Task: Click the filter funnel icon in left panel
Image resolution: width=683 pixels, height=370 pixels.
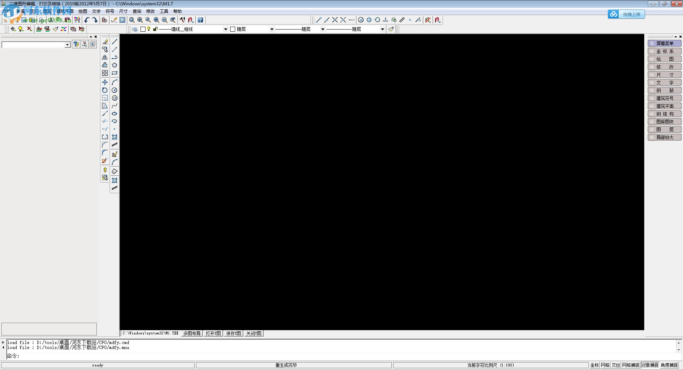Action: (76, 44)
